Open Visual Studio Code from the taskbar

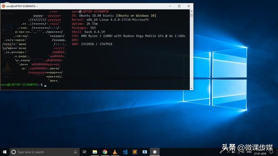coord(125,152)
